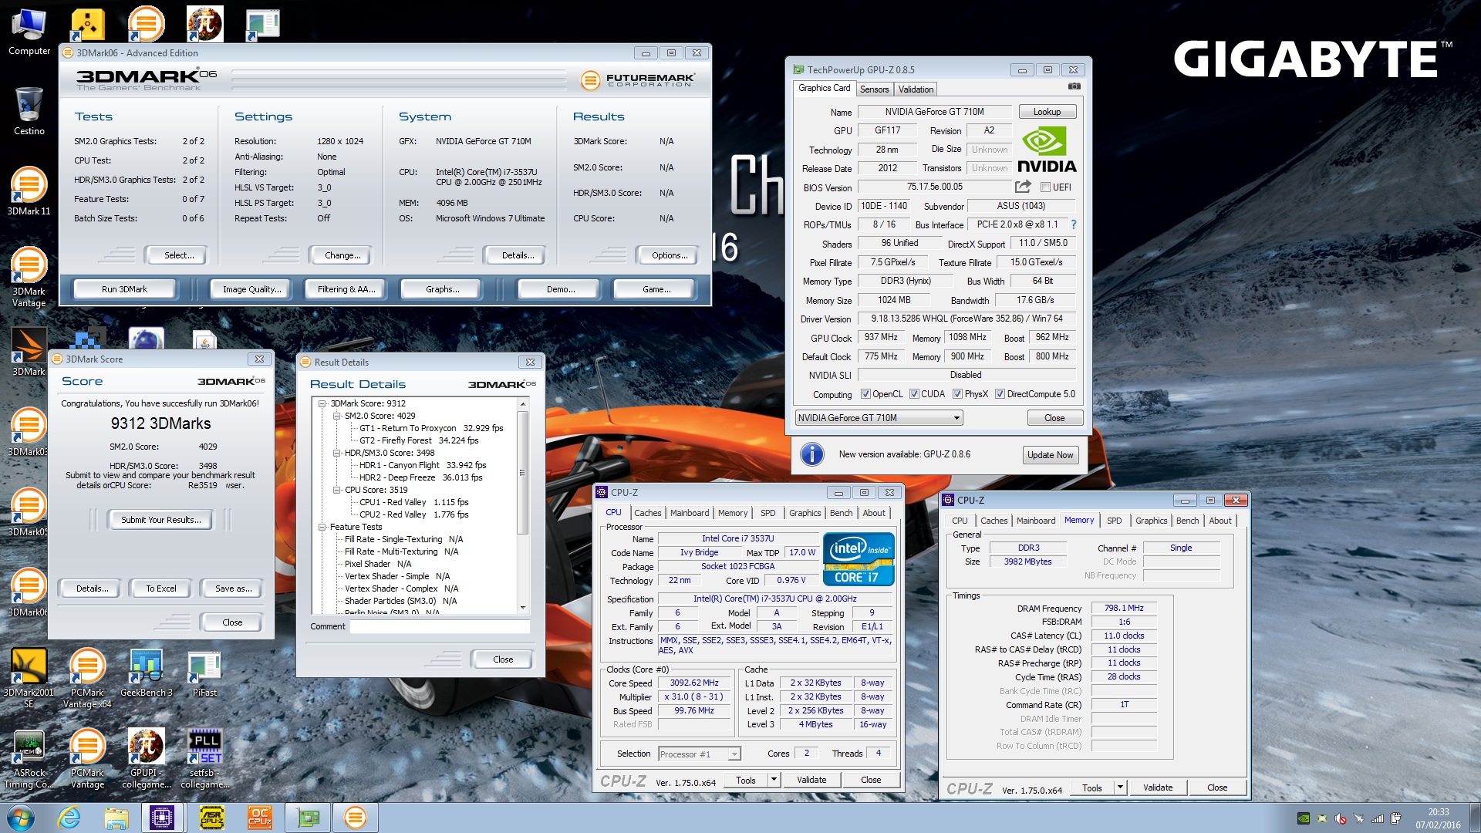
Task: Click the Run 3DMark button
Action: (124, 289)
